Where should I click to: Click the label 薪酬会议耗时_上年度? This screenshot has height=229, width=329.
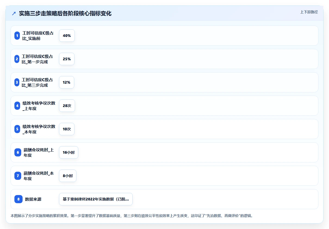click(x=39, y=152)
